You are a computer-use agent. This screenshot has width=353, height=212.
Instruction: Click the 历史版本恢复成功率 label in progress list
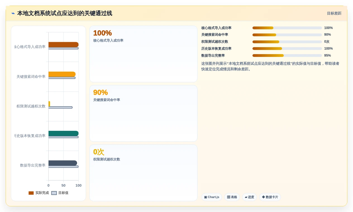[x=216, y=49]
